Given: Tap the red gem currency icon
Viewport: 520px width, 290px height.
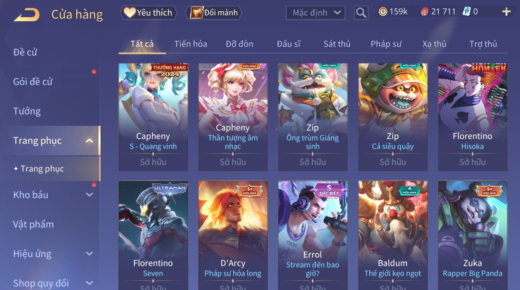Looking at the screenshot, I should (x=424, y=12).
